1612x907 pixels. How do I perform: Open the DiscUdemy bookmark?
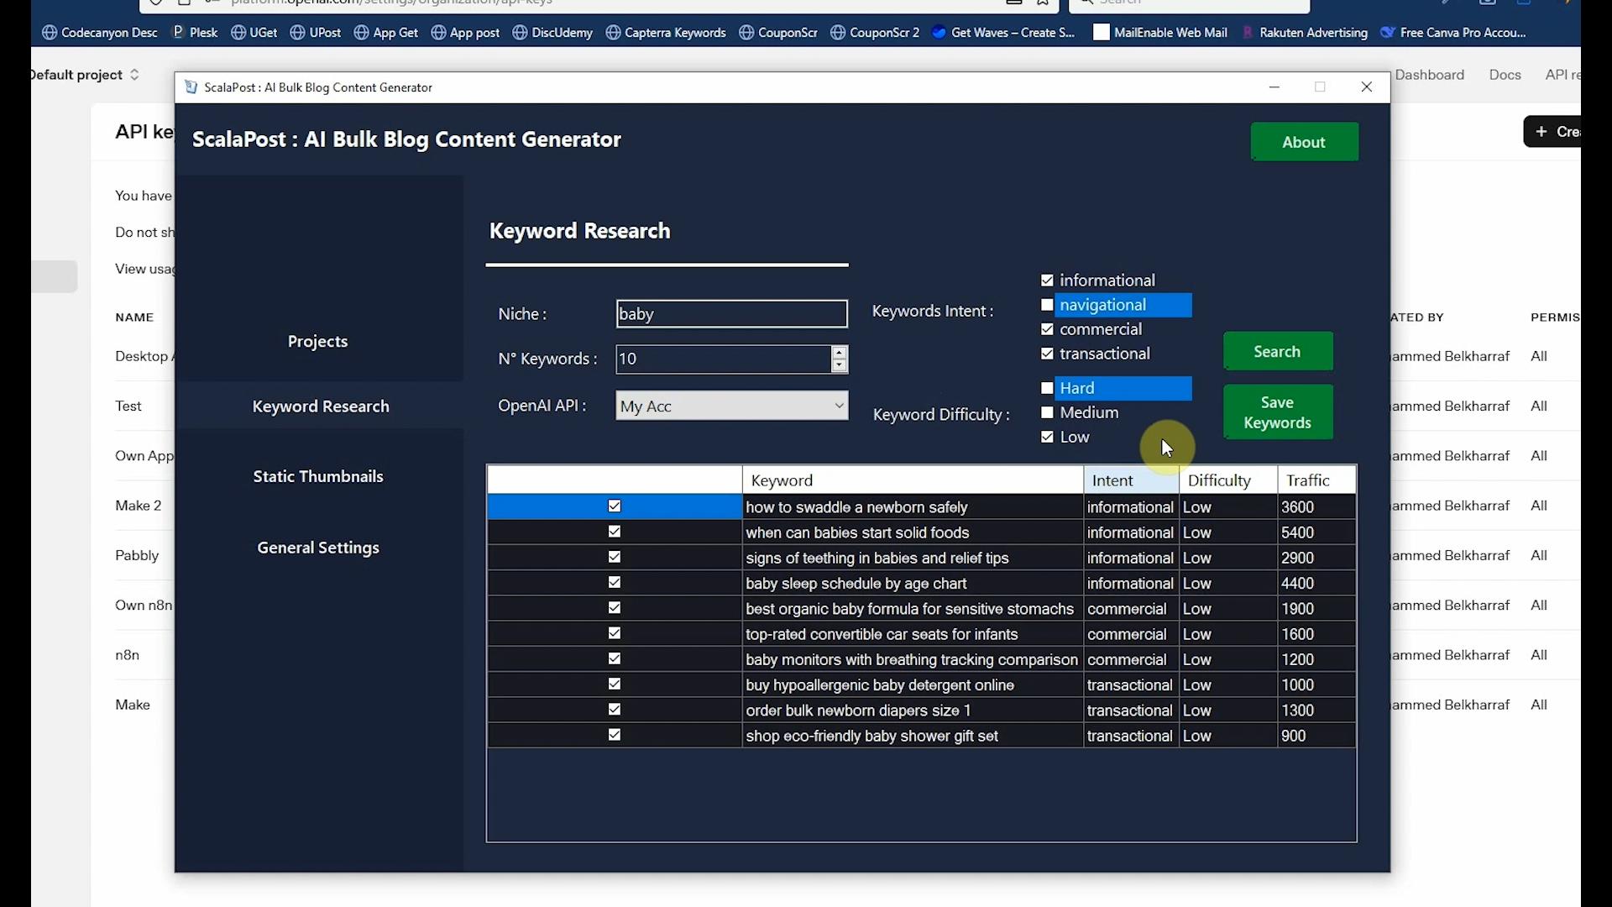click(552, 32)
